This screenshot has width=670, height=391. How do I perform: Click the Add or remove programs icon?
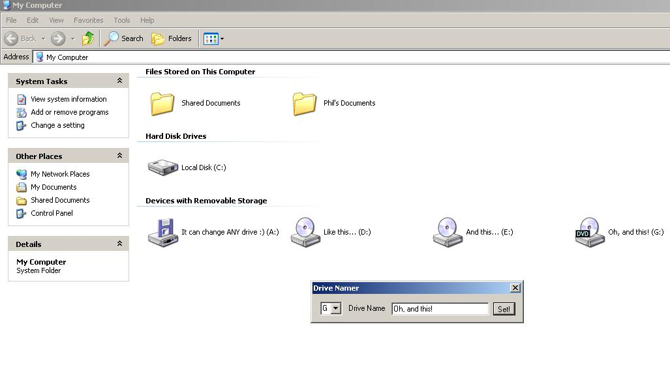[22, 113]
